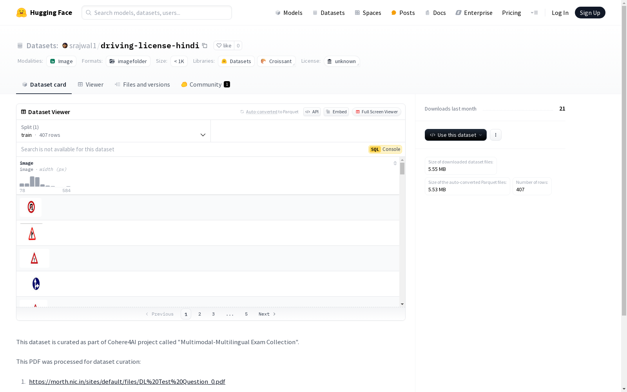
Task: Expand the train split dropdown
Action: coord(114,131)
